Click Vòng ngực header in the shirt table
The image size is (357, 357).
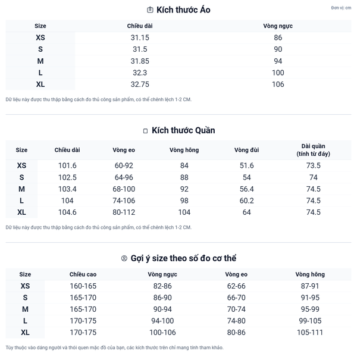coord(278,26)
